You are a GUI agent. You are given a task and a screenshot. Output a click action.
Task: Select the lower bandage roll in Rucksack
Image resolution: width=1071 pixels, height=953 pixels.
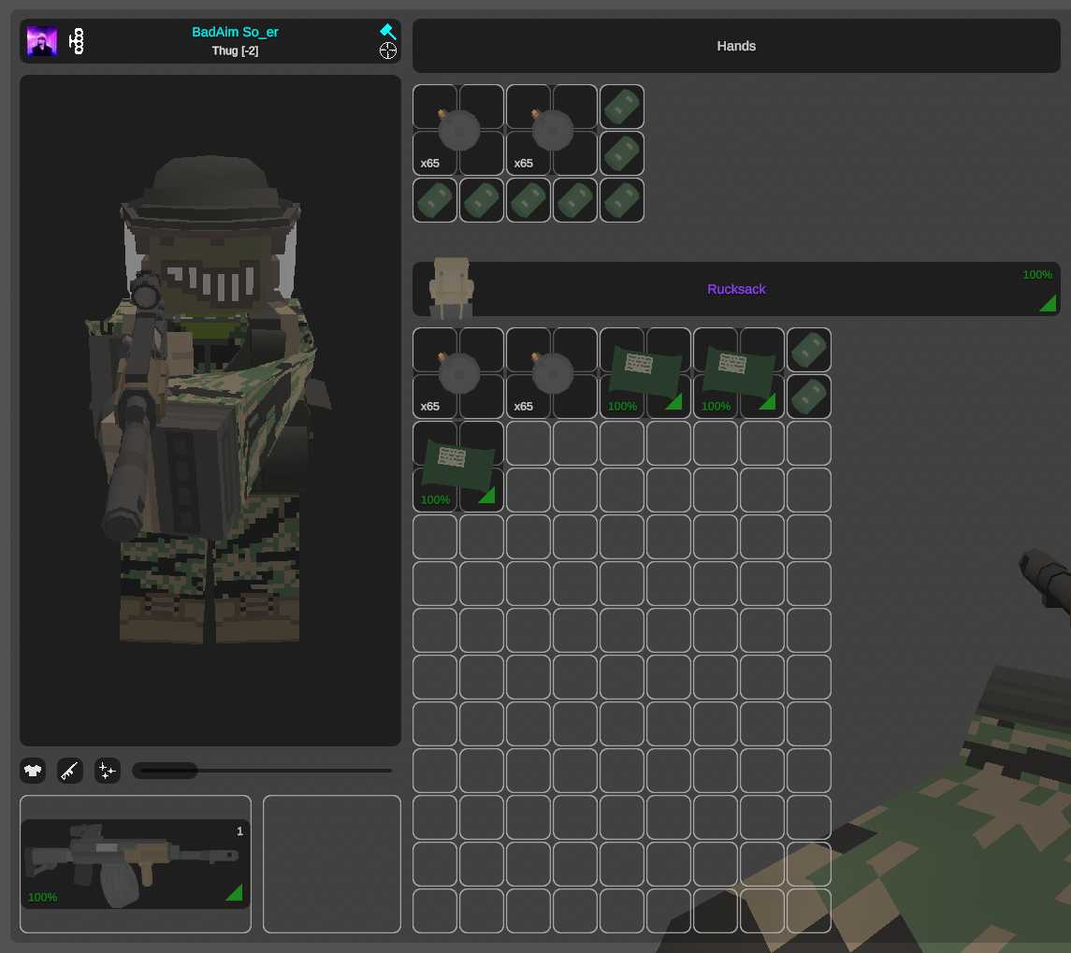[x=809, y=397]
